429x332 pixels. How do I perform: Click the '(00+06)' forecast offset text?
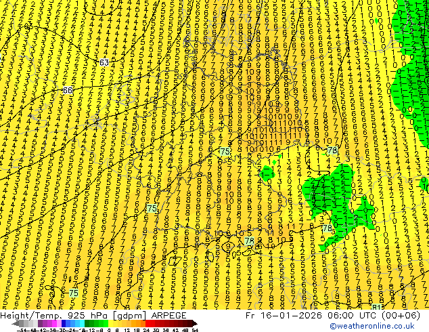point(401,316)
